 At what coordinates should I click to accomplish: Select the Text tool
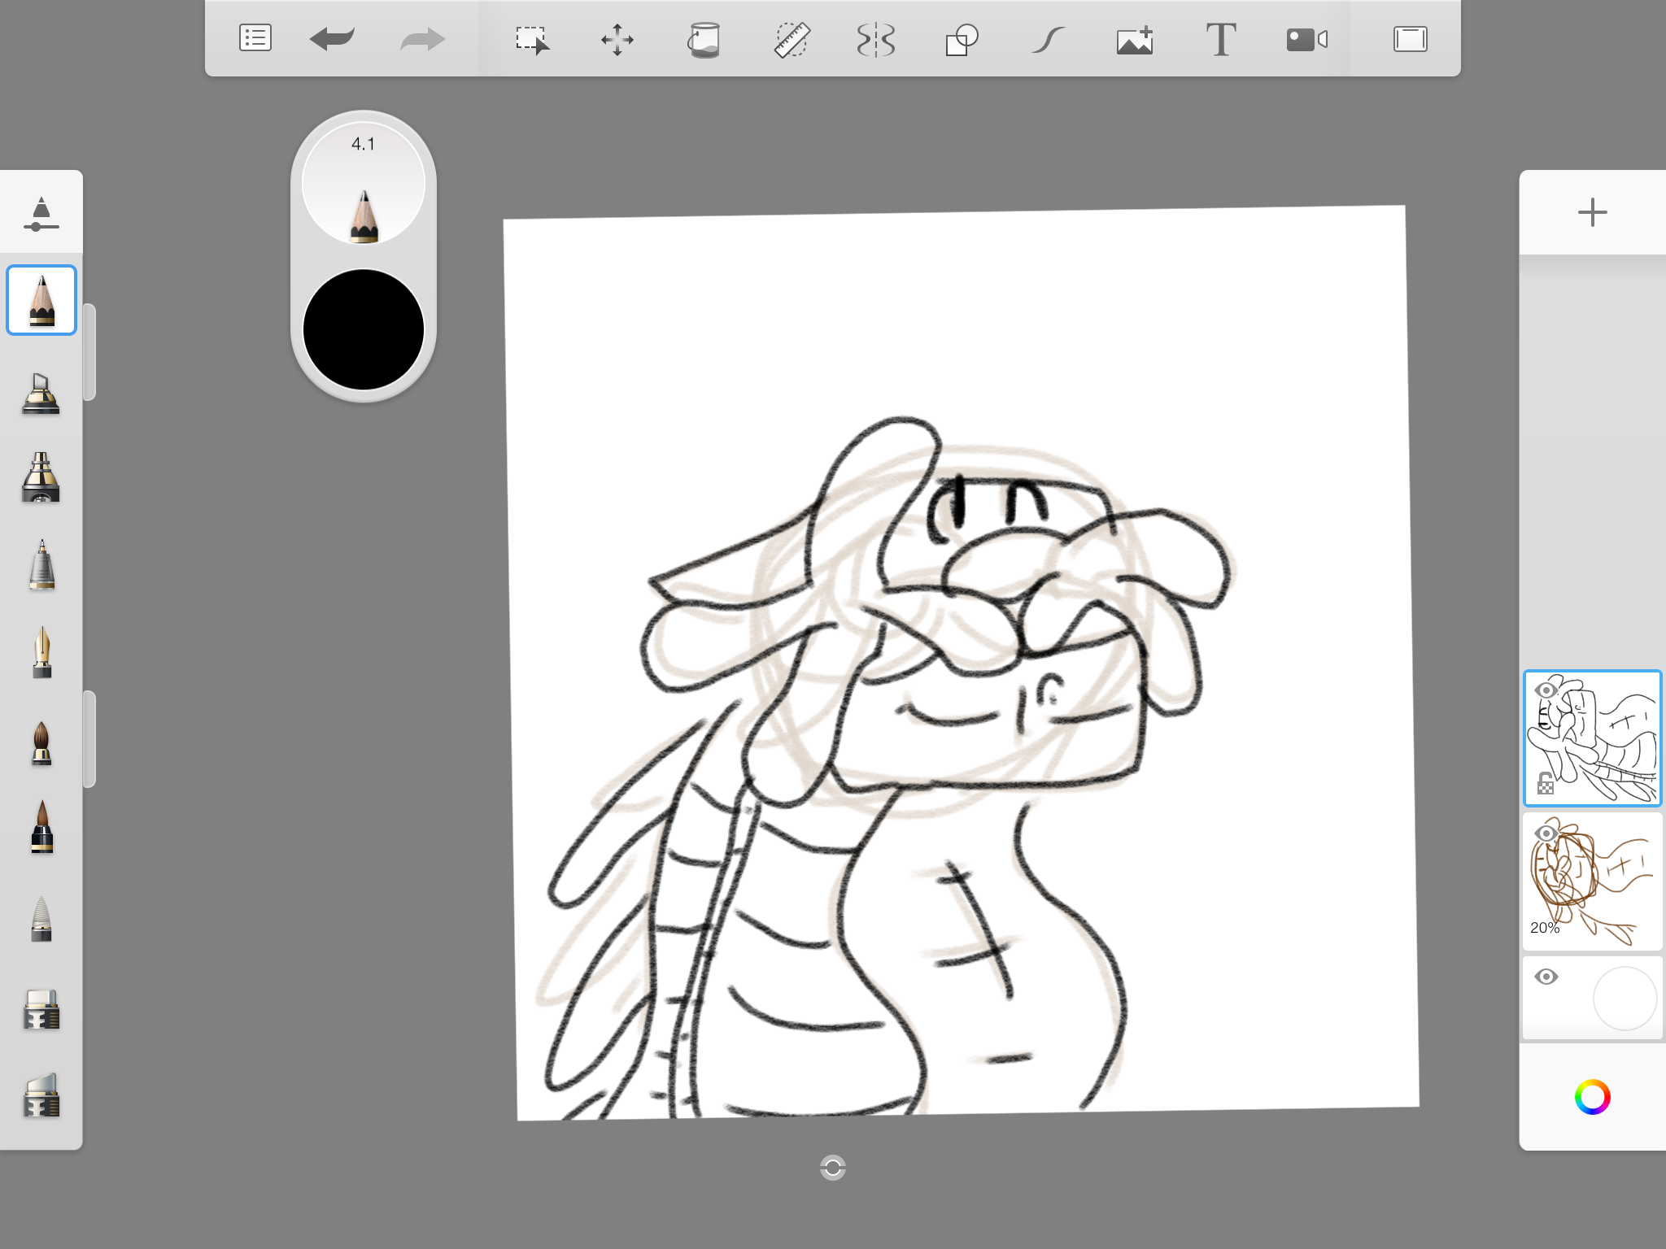[1220, 39]
